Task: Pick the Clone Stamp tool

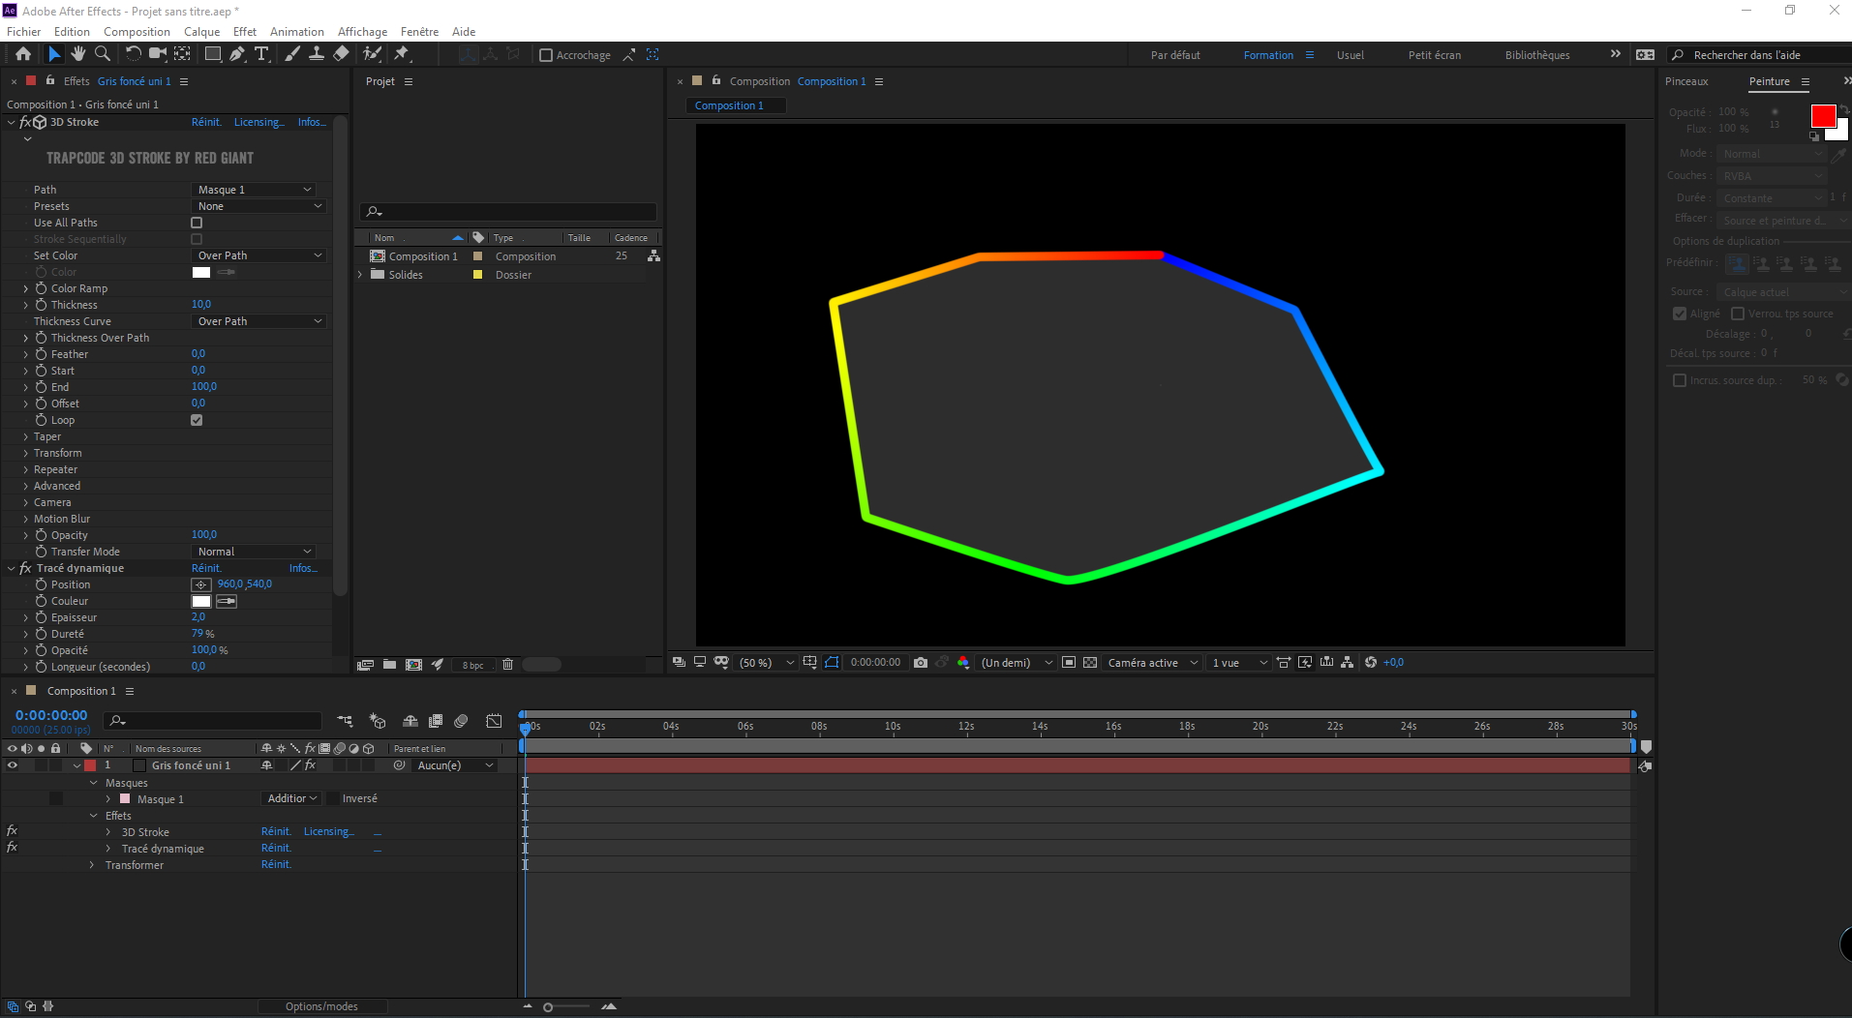Action: tap(316, 54)
